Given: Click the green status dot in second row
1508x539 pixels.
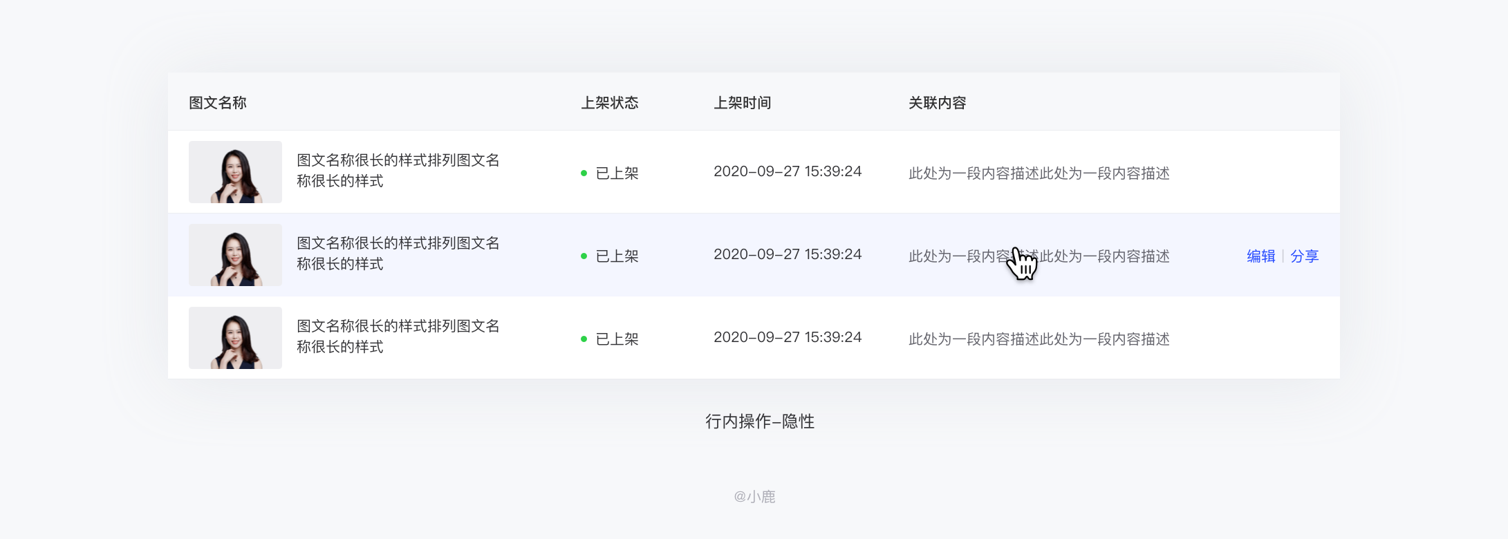Looking at the screenshot, I should pos(584,256).
